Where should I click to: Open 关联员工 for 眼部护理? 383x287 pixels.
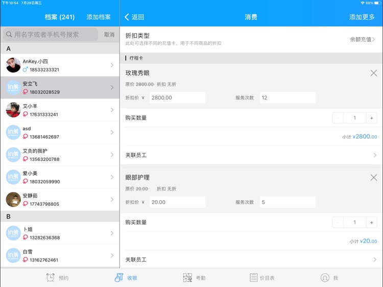pos(251,259)
